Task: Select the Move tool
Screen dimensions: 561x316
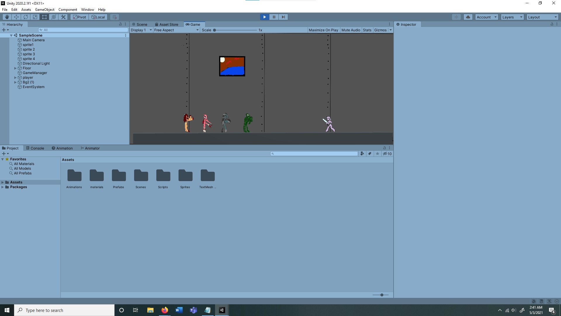Action: click(16, 17)
